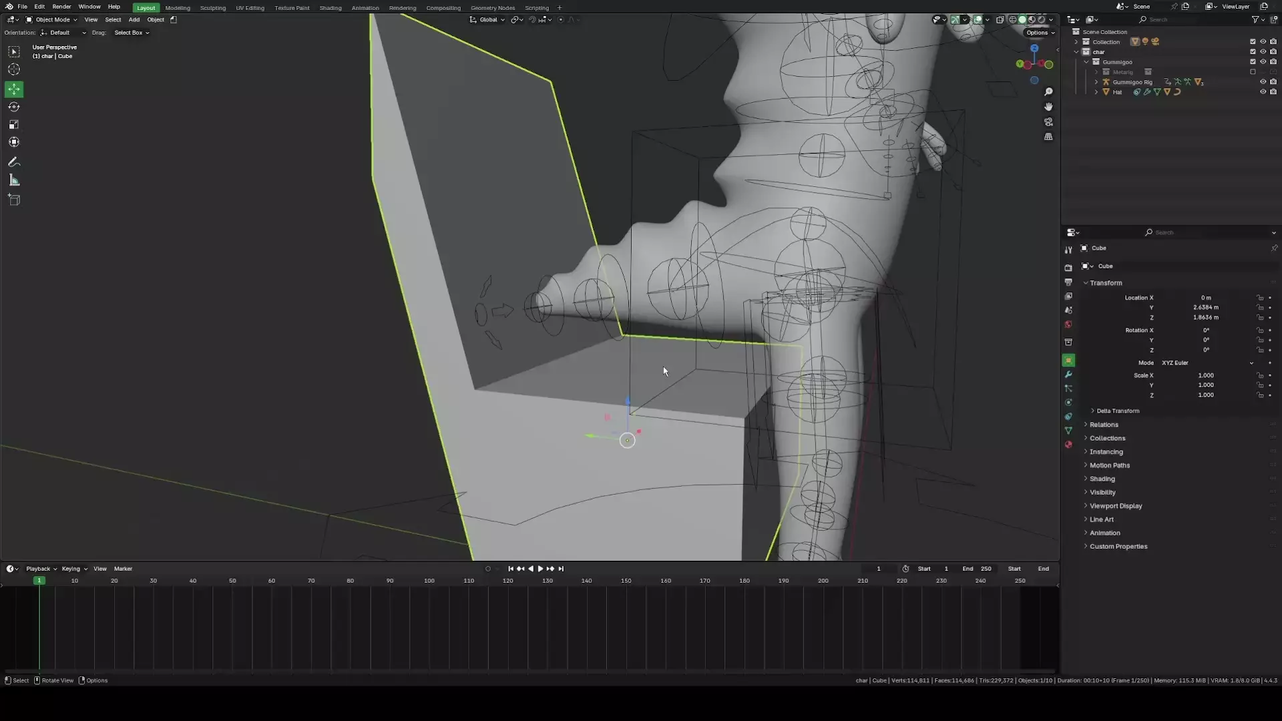
Task: Expand the Delta Transform section
Action: tap(1116, 411)
